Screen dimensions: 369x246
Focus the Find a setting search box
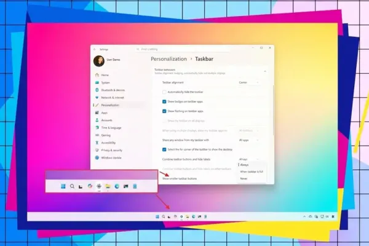coord(183,49)
